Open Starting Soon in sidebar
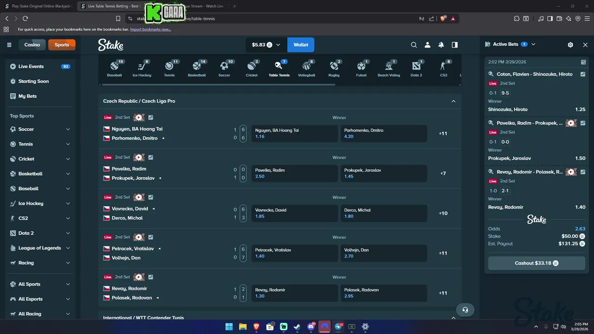594x334 pixels. point(39,81)
